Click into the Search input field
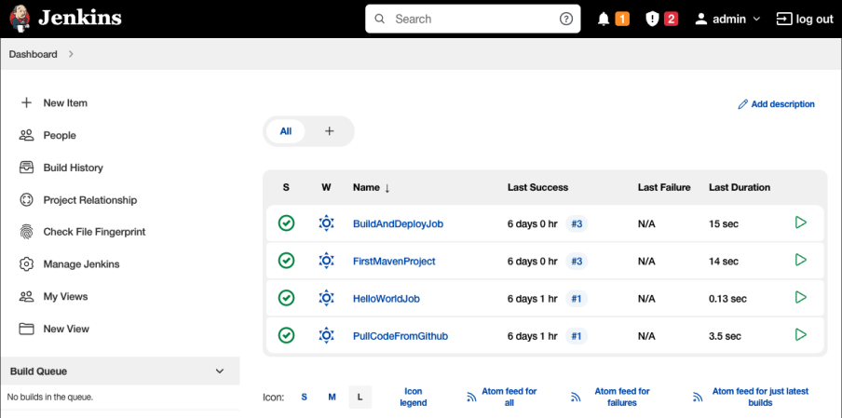 (x=472, y=19)
